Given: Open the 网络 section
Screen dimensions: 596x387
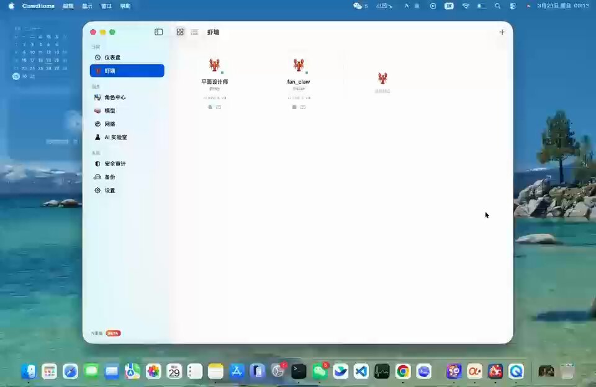Looking at the screenshot, I should coord(110,123).
